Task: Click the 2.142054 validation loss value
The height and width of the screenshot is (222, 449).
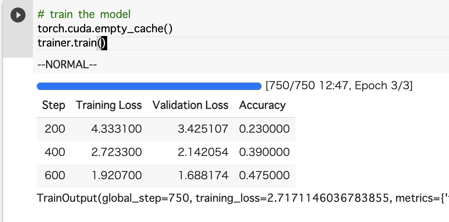Action: (203, 152)
